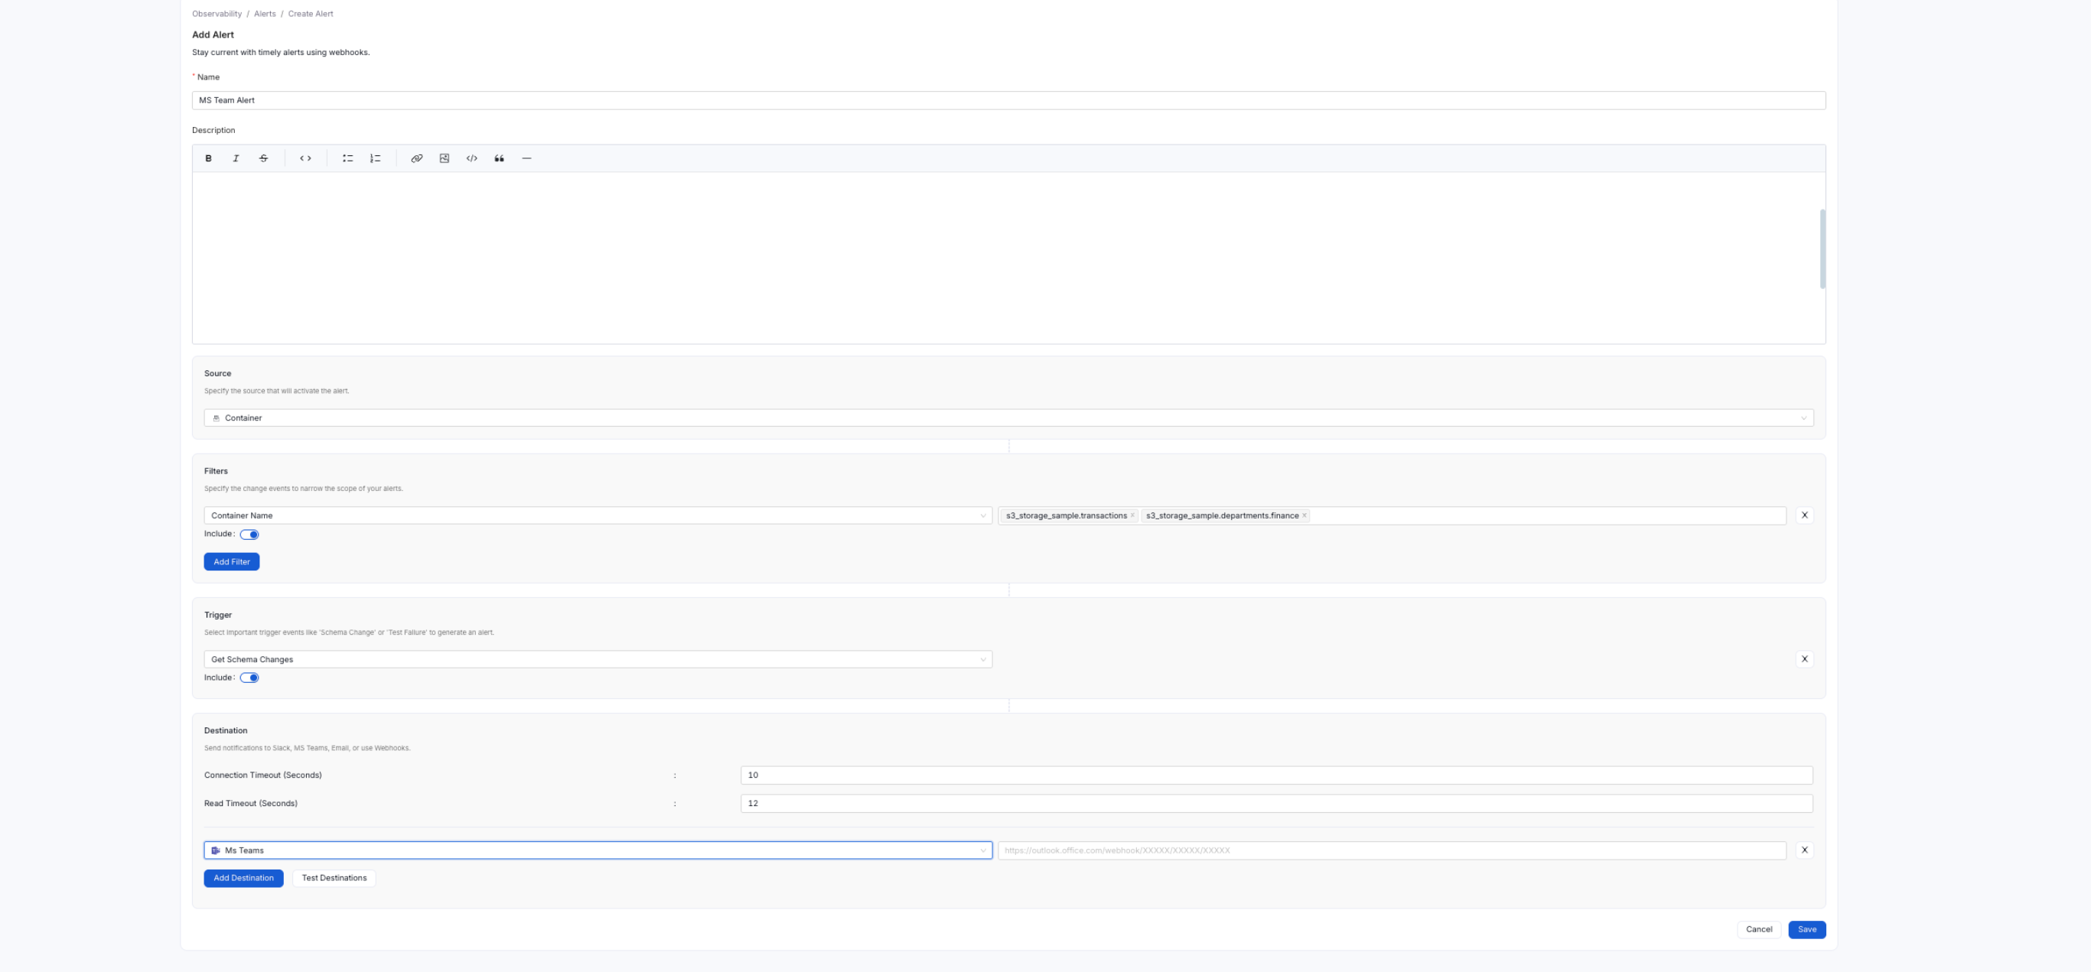The width and height of the screenshot is (2091, 972).
Task: Apply bold formatting in the description editor
Action: point(209,158)
